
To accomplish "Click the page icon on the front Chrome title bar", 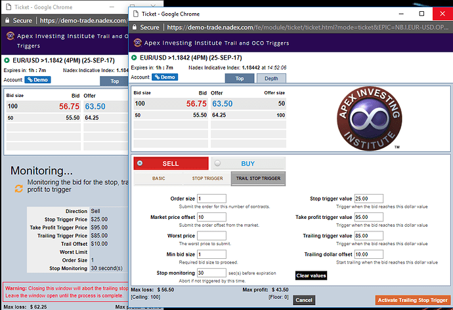I will (135, 14).
